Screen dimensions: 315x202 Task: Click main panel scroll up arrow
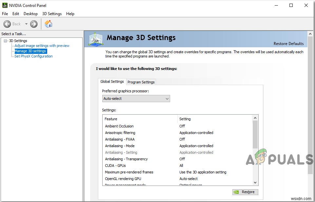tap(310, 34)
